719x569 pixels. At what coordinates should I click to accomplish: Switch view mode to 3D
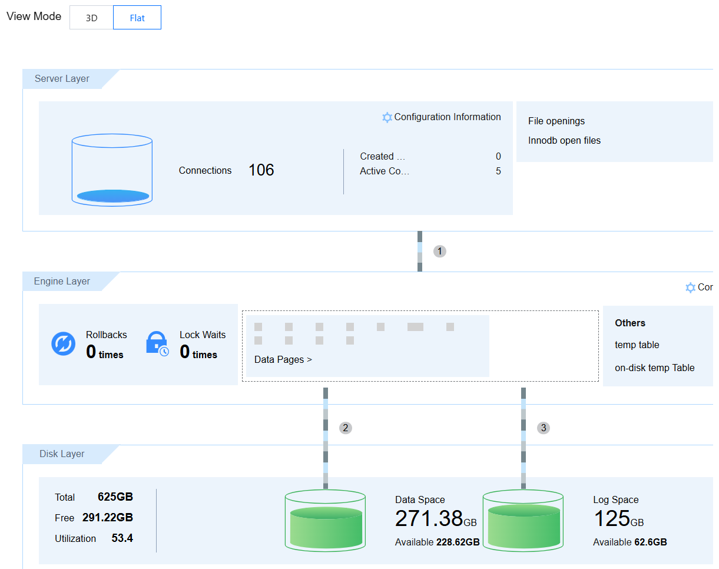[x=91, y=18]
